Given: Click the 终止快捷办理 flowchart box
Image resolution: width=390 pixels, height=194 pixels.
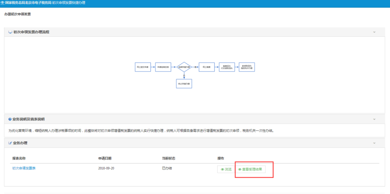Looking at the screenshot, I should pyautogui.click(x=184, y=84).
